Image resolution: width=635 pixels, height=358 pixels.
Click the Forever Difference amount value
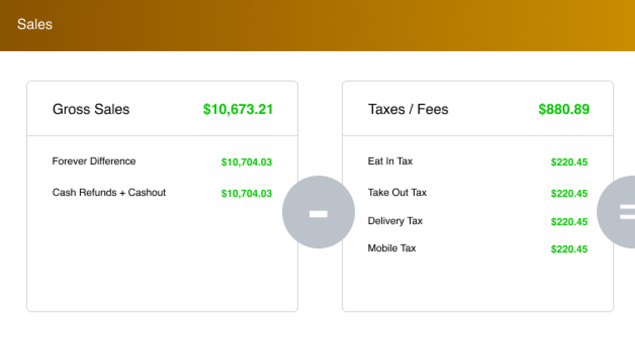246,162
